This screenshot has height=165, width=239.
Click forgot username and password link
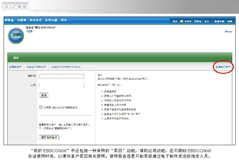pos(66,67)
